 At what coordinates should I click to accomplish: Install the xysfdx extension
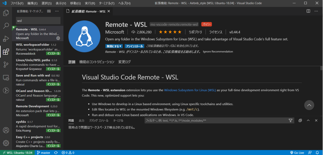click(x=53, y=131)
